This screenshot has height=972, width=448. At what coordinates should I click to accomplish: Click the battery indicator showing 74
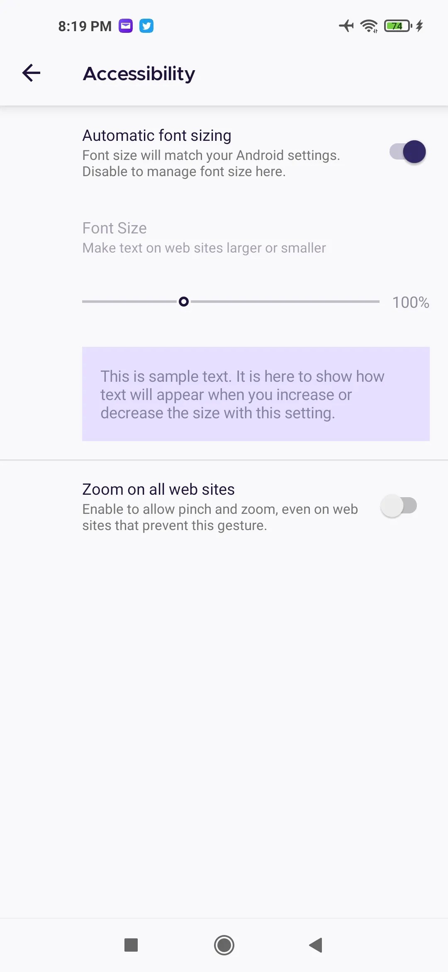pos(396,26)
